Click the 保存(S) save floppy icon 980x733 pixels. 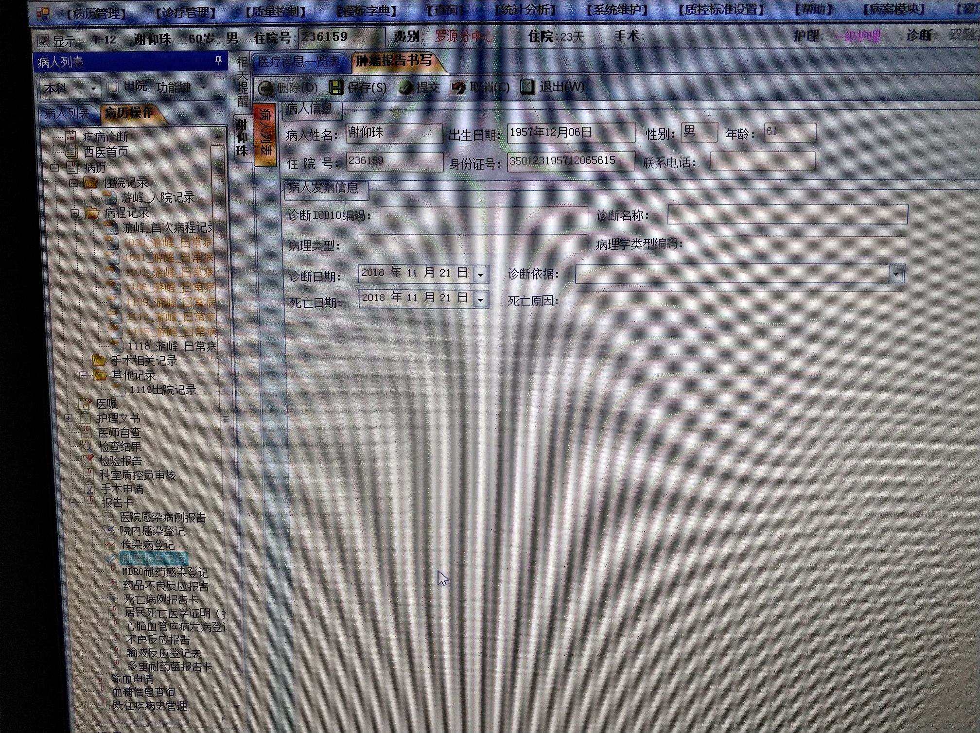point(335,88)
